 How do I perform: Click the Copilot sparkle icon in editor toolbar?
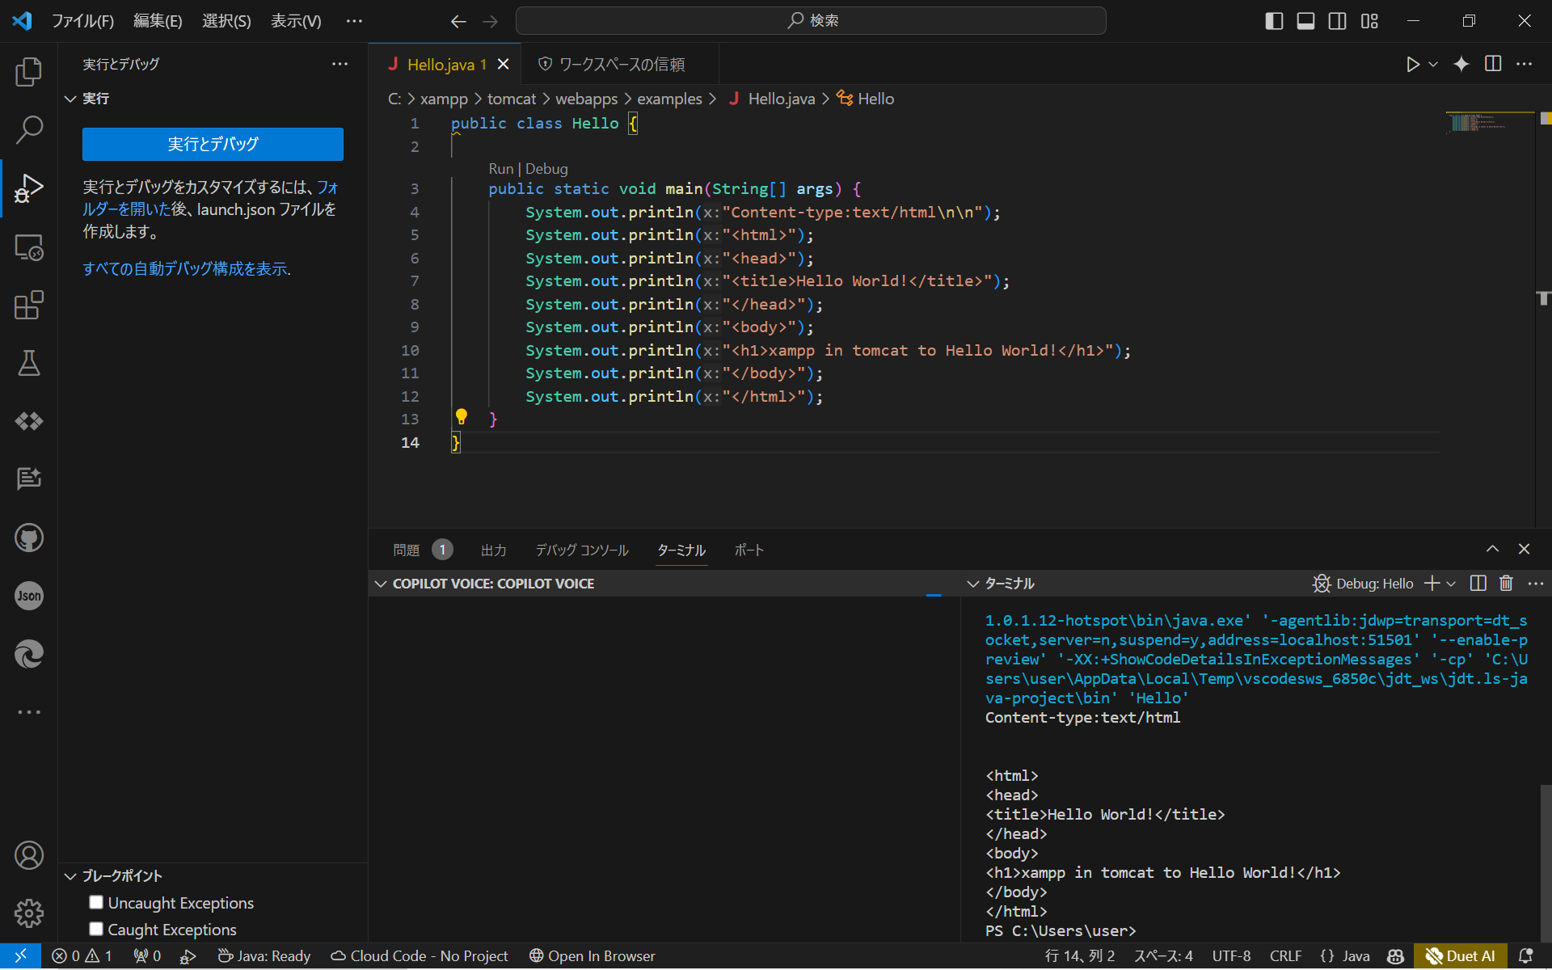point(1461,64)
